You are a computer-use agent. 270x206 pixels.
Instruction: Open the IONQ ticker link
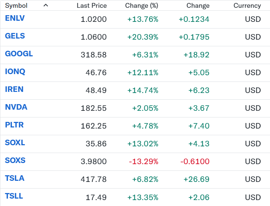coord(15,72)
